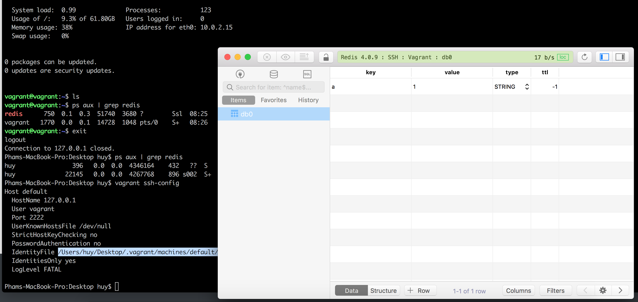Click the sort list icon in the toolbar

pyautogui.click(x=304, y=57)
